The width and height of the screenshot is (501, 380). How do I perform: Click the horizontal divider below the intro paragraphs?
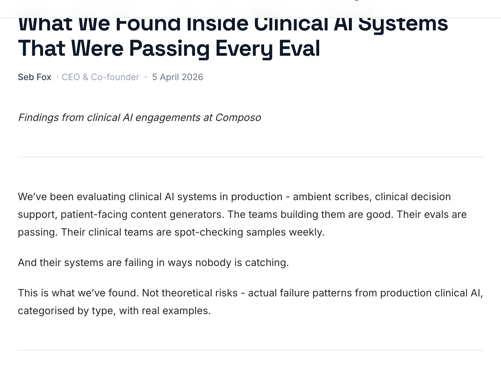[250, 350]
